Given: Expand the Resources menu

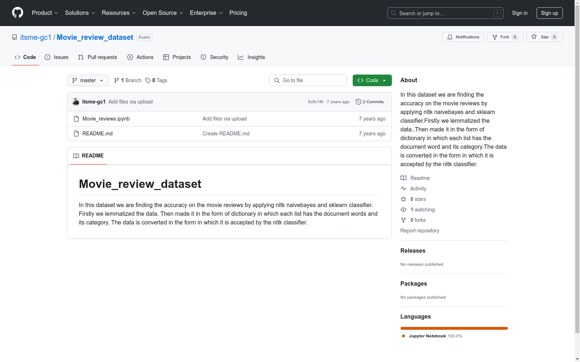Looking at the screenshot, I should 119,13.
